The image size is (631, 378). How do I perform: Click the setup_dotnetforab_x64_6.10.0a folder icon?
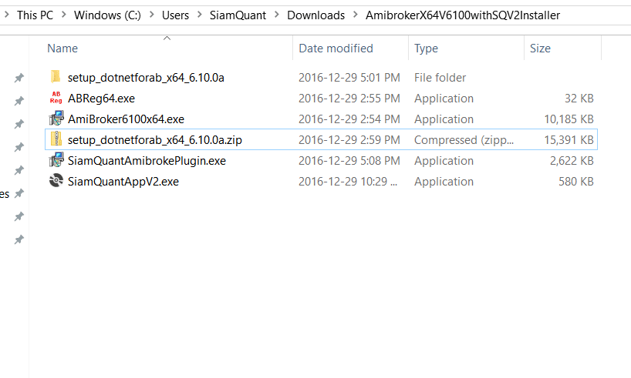click(x=55, y=78)
